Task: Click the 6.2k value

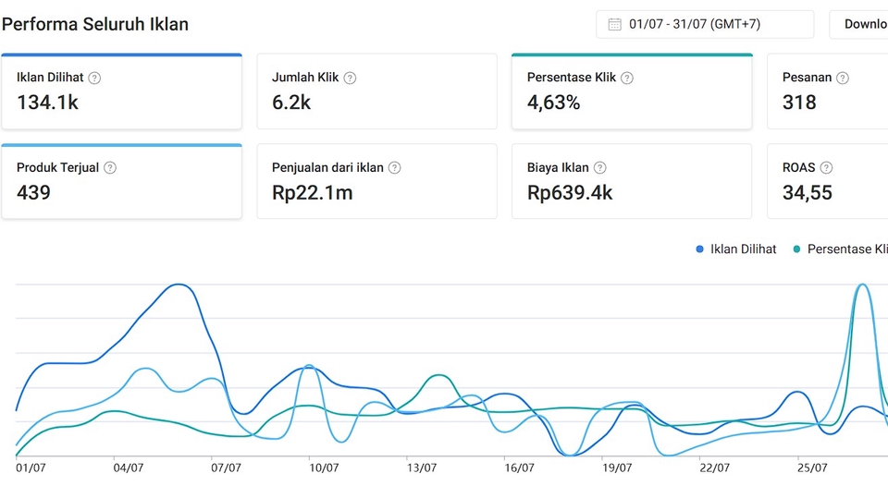Action: pos(291,103)
